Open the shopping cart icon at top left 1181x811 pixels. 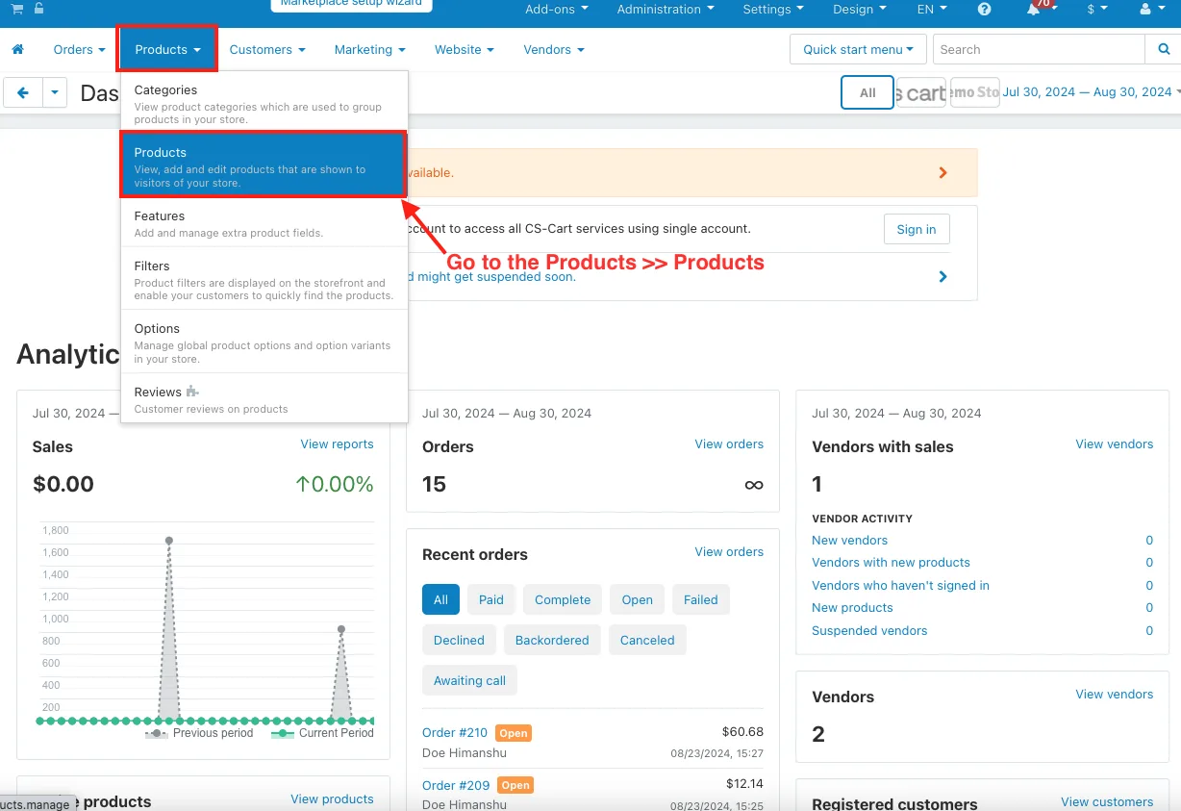point(17,9)
